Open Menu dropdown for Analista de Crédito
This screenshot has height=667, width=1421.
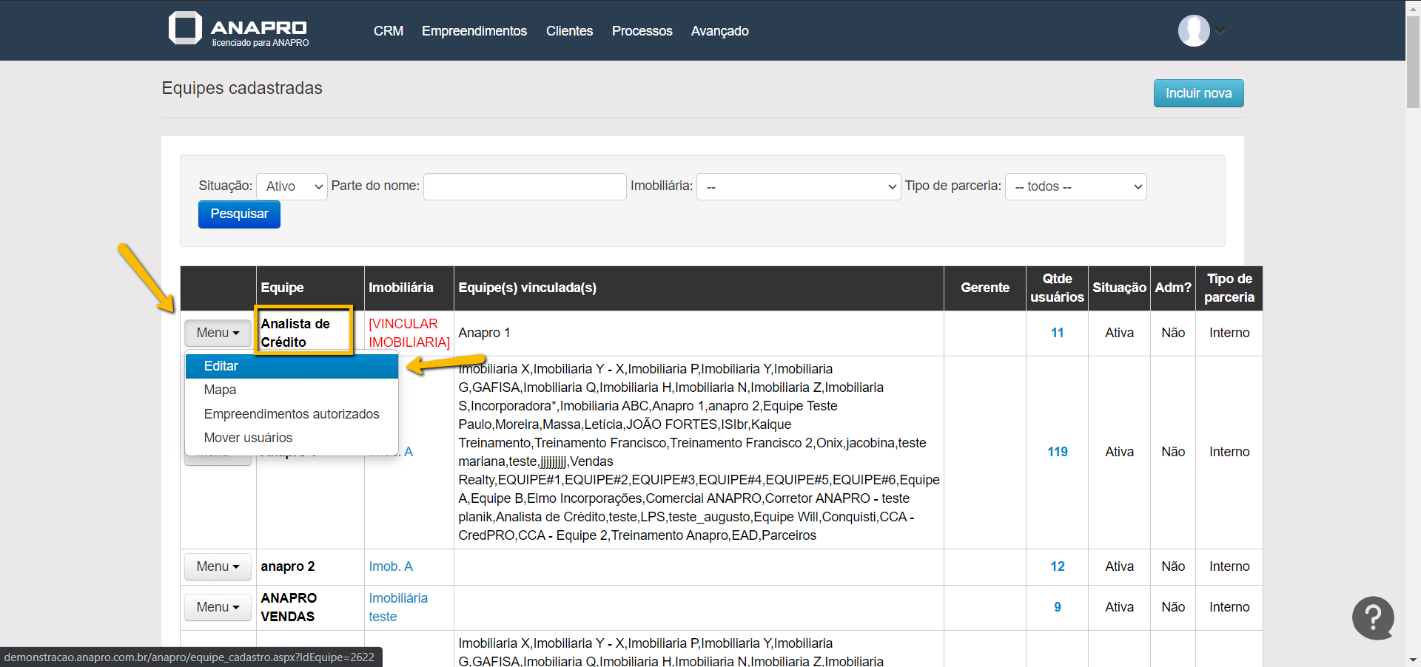coord(218,333)
